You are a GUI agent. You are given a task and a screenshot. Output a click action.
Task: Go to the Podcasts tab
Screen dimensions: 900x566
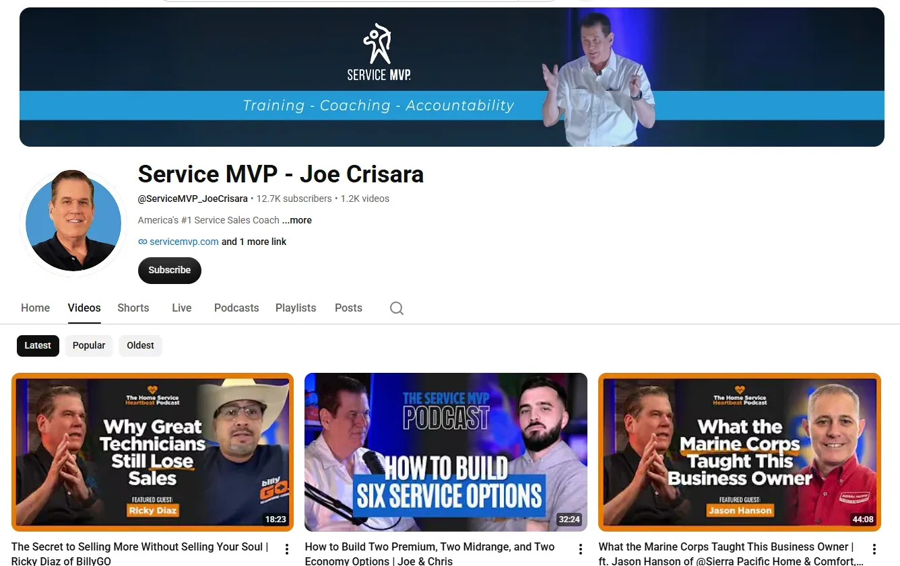pyautogui.click(x=236, y=308)
